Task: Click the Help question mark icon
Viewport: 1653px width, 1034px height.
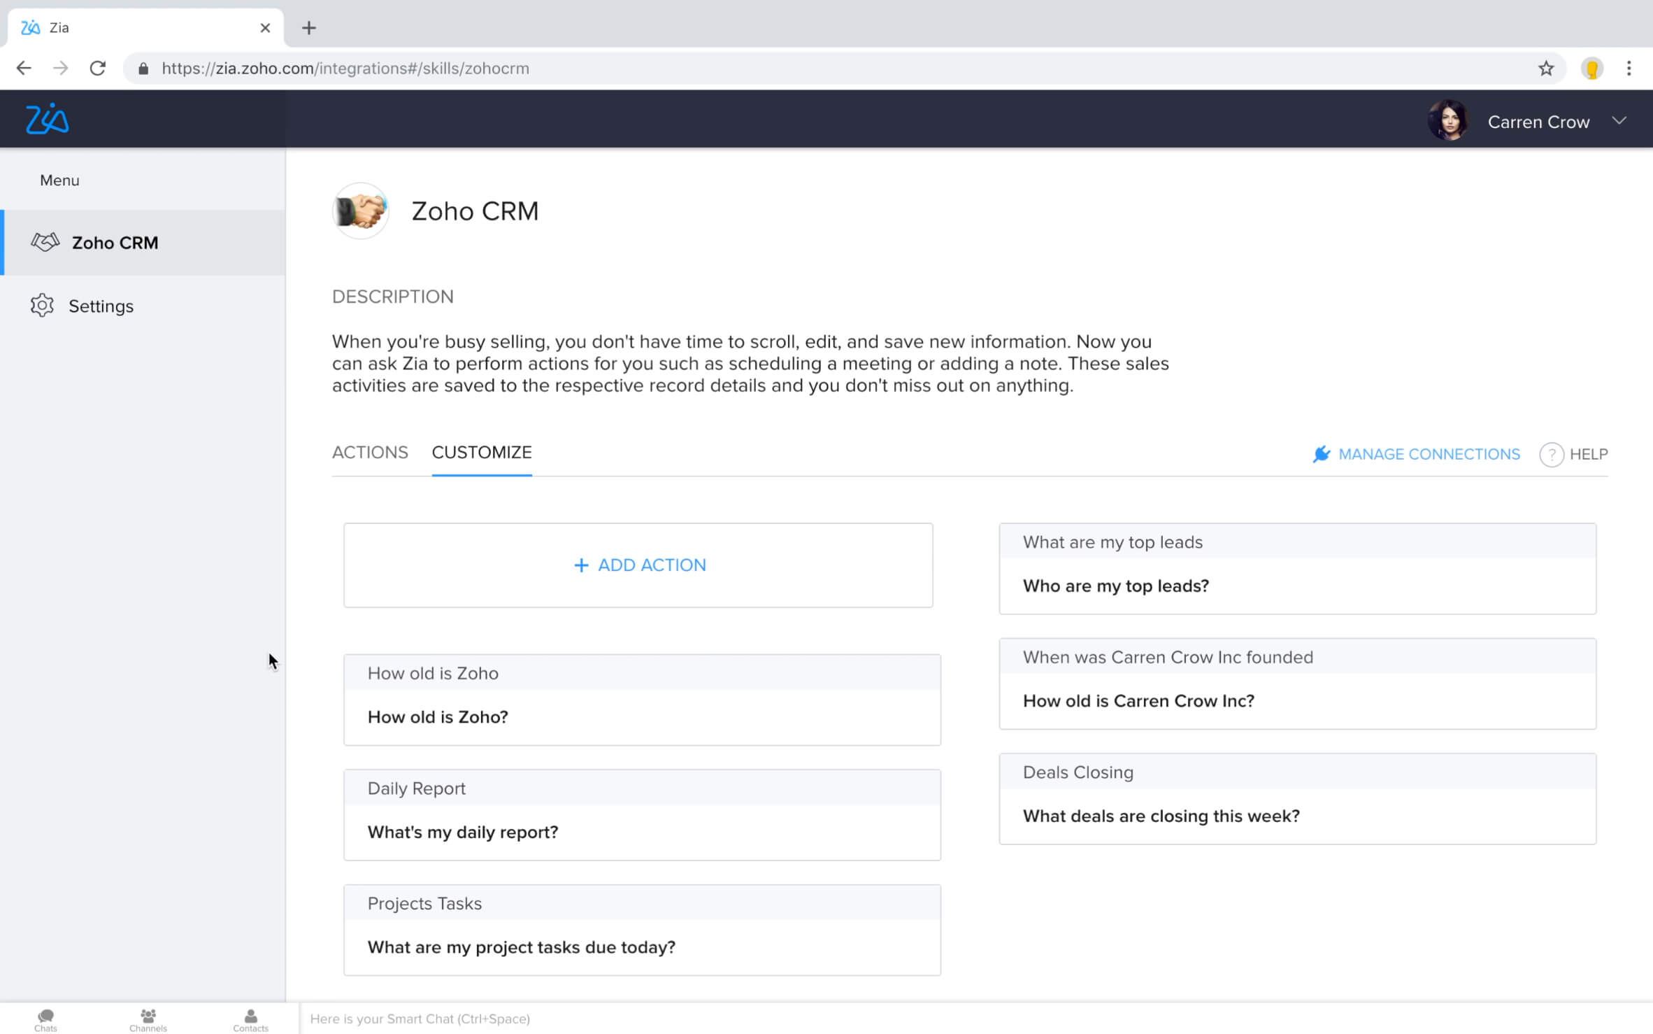Action: click(1551, 455)
